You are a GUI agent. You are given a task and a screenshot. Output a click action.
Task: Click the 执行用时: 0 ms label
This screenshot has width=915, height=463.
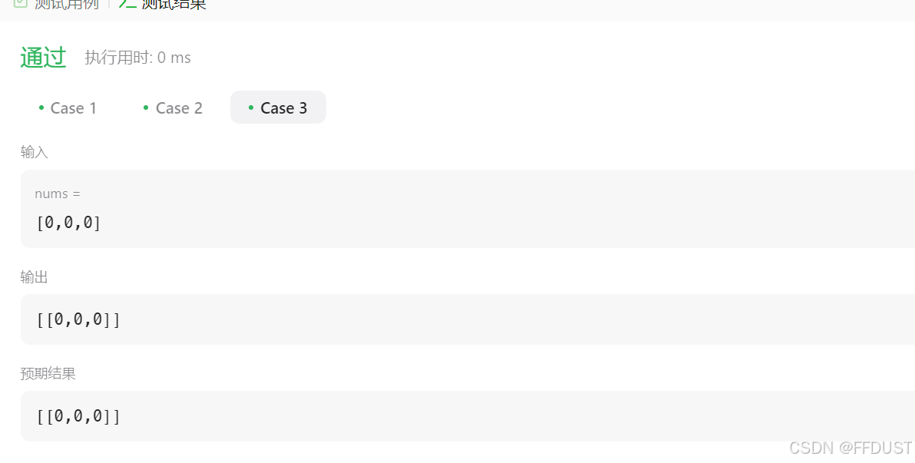[x=137, y=58]
